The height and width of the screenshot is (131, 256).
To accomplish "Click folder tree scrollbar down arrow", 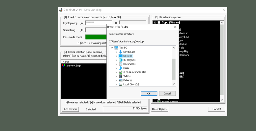I will click(174, 84).
